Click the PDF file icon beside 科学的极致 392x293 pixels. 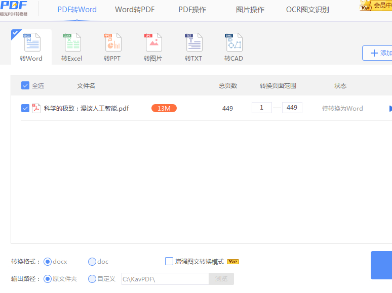[x=36, y=108]
